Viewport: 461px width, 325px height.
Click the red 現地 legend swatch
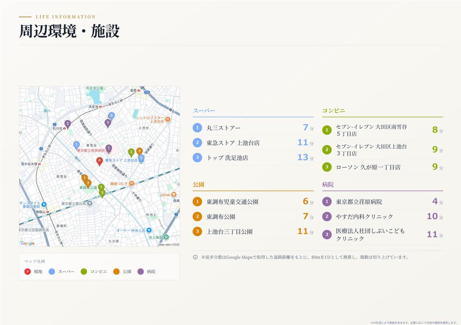point(27,272)
